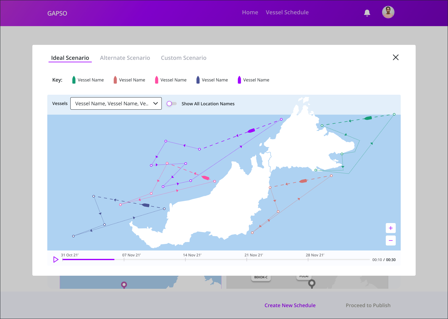The height and width of the screenshot is (319, 448).
Task: Click Create New Schedule link
Action: [290, 305]
